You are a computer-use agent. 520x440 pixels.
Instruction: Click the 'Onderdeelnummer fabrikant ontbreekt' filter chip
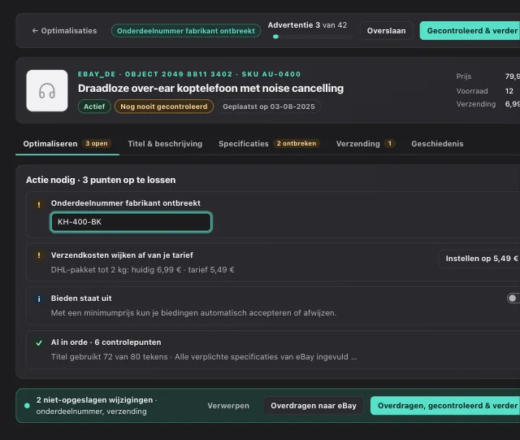(186, 31)
